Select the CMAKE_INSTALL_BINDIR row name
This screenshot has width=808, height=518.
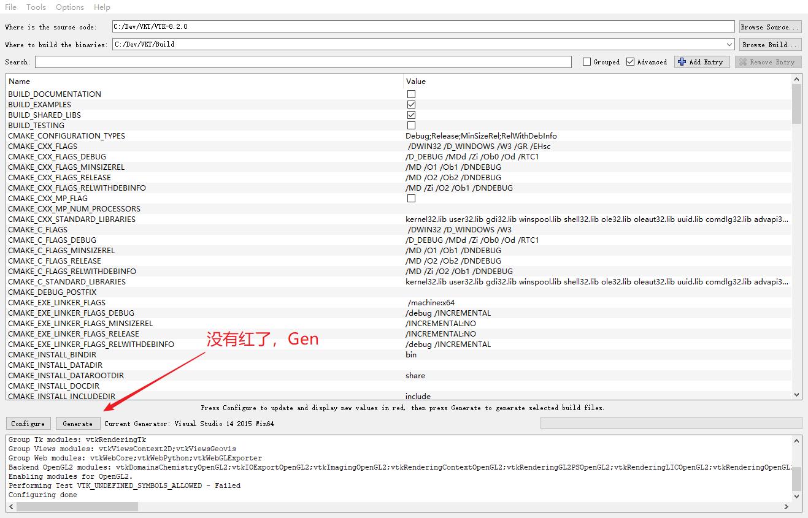coord(52,354)
